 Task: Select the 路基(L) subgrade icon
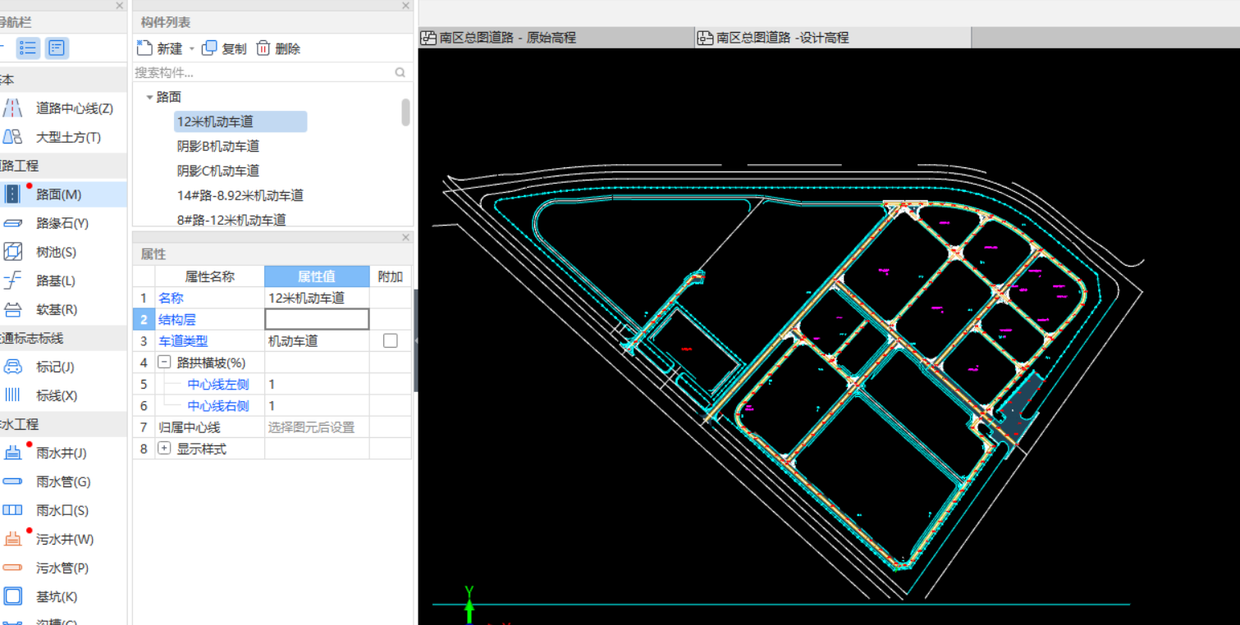12,281
